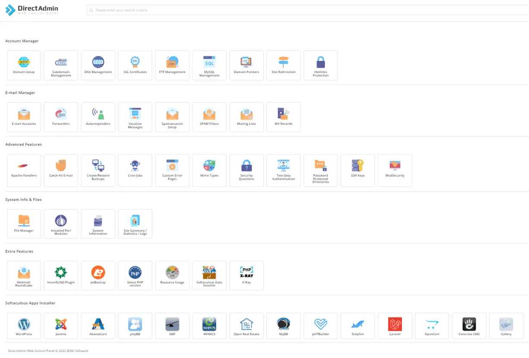529x358 pixels.
Task: Open Create/Restore Backups
Action: [98, 170]
